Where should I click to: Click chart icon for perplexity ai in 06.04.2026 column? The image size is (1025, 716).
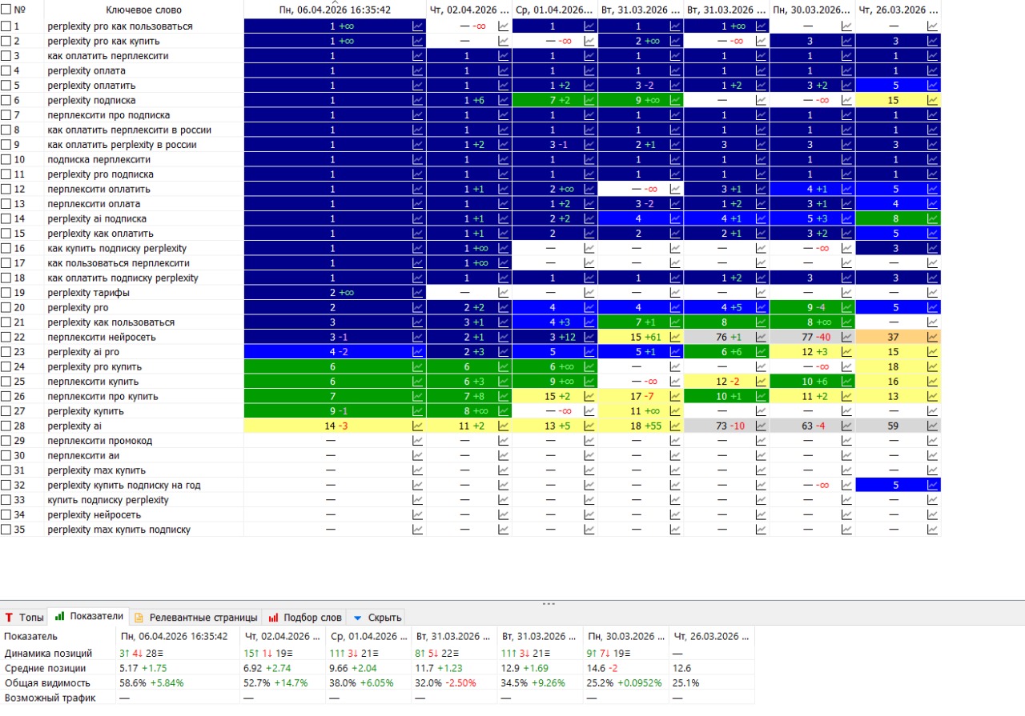[x=417, y=426]
